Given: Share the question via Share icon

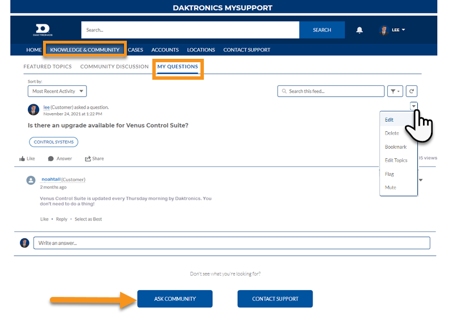Looking at the screenshot, I should [88, 159].
